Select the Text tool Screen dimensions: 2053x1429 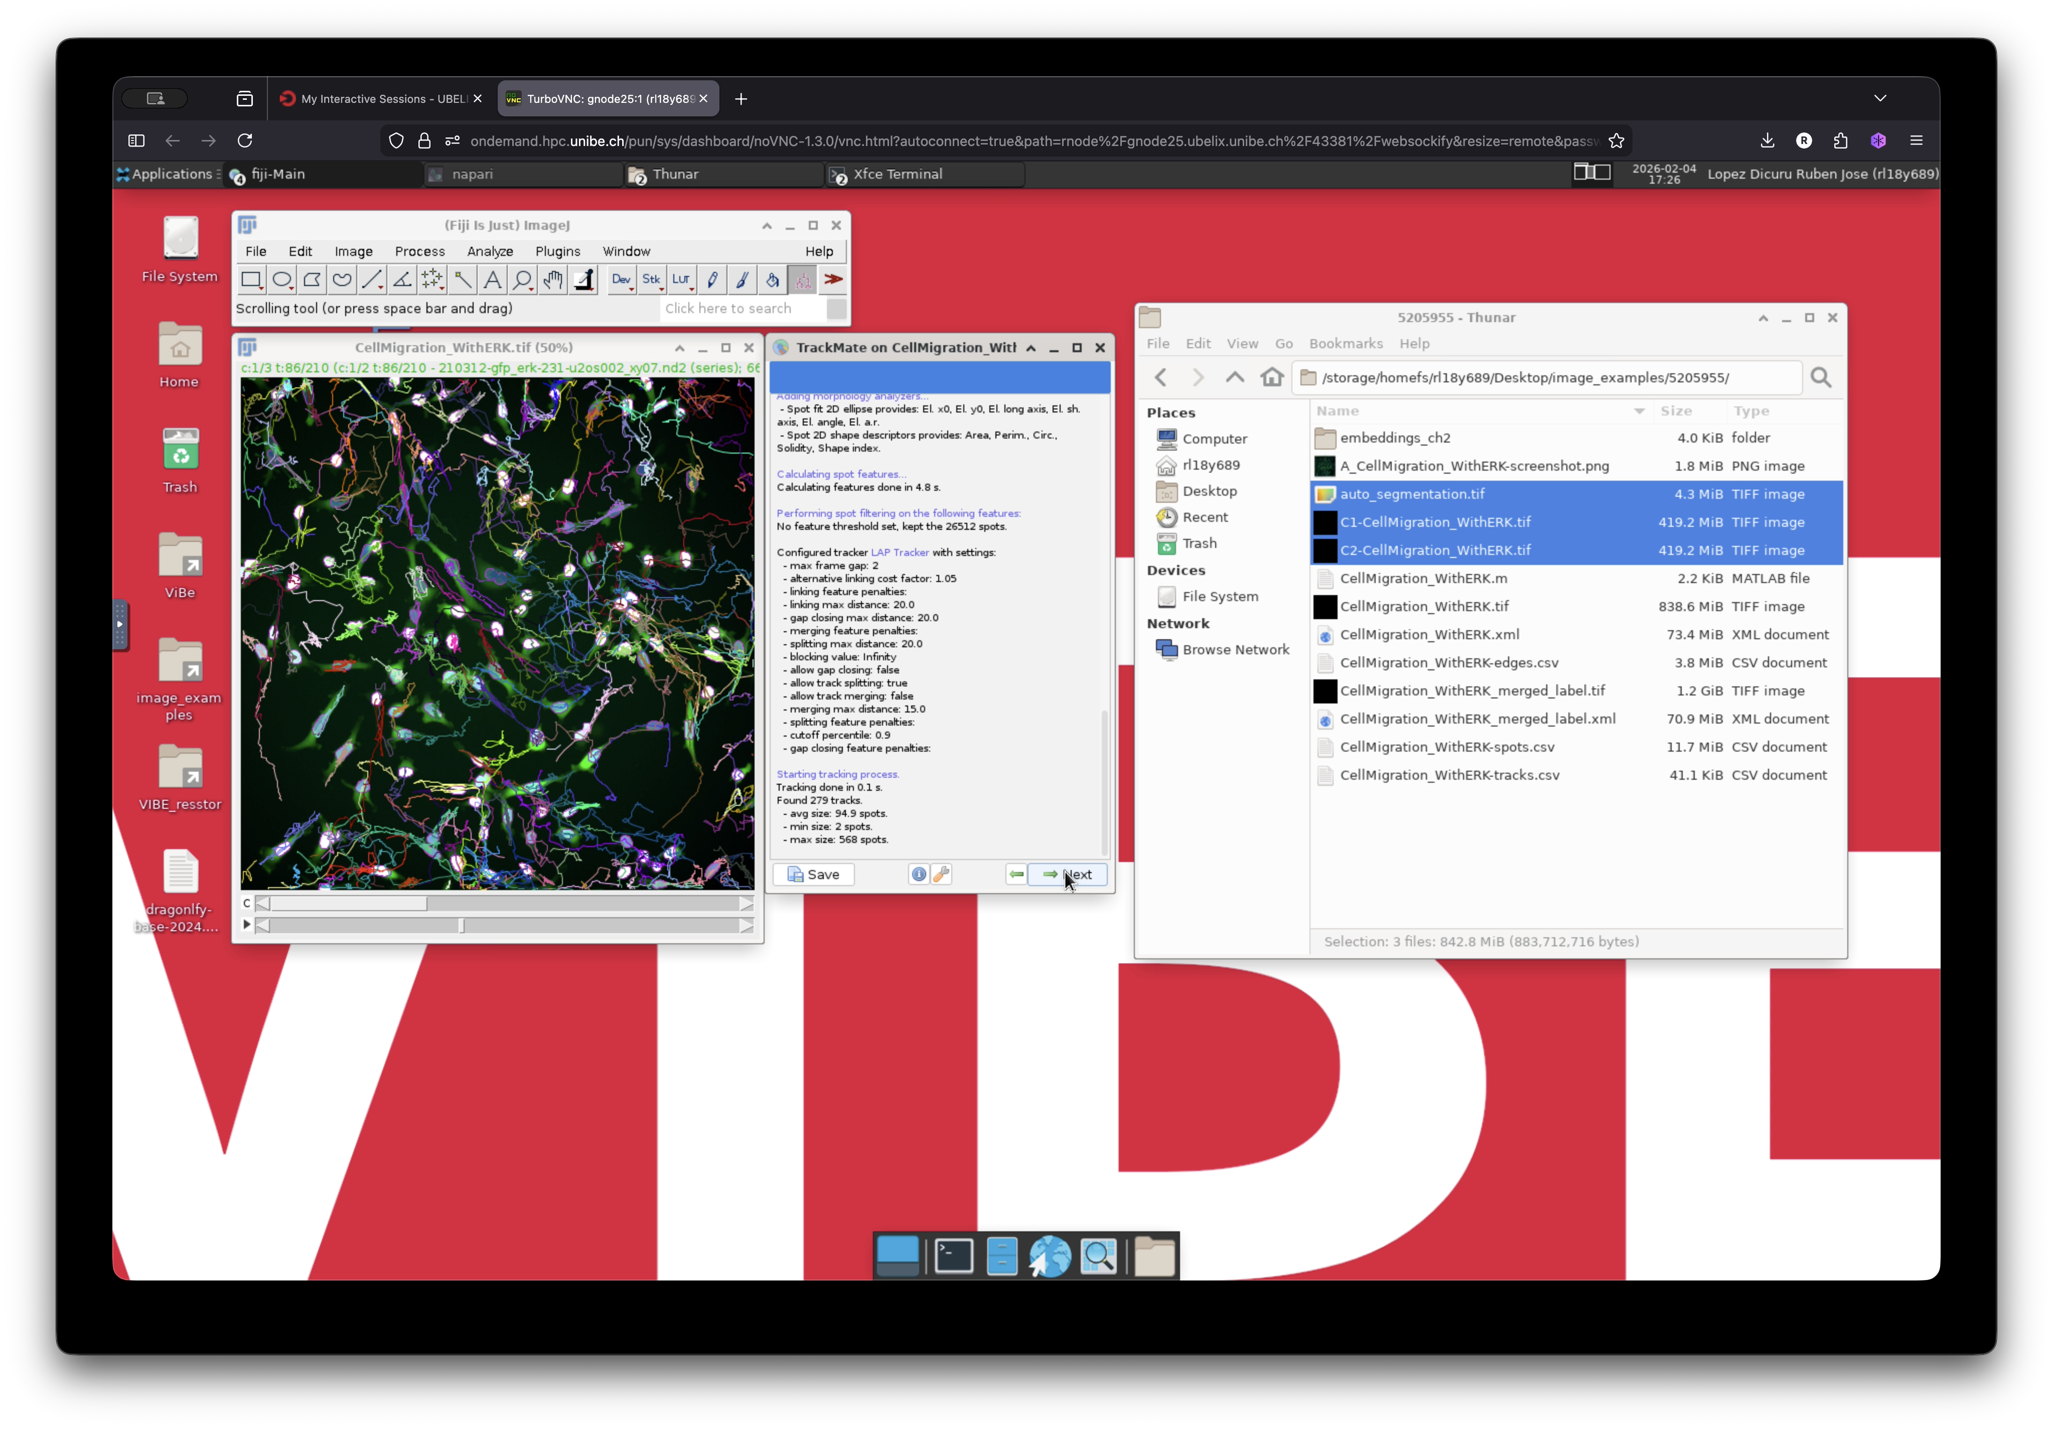pyautogui.click(x=492, y=280)
